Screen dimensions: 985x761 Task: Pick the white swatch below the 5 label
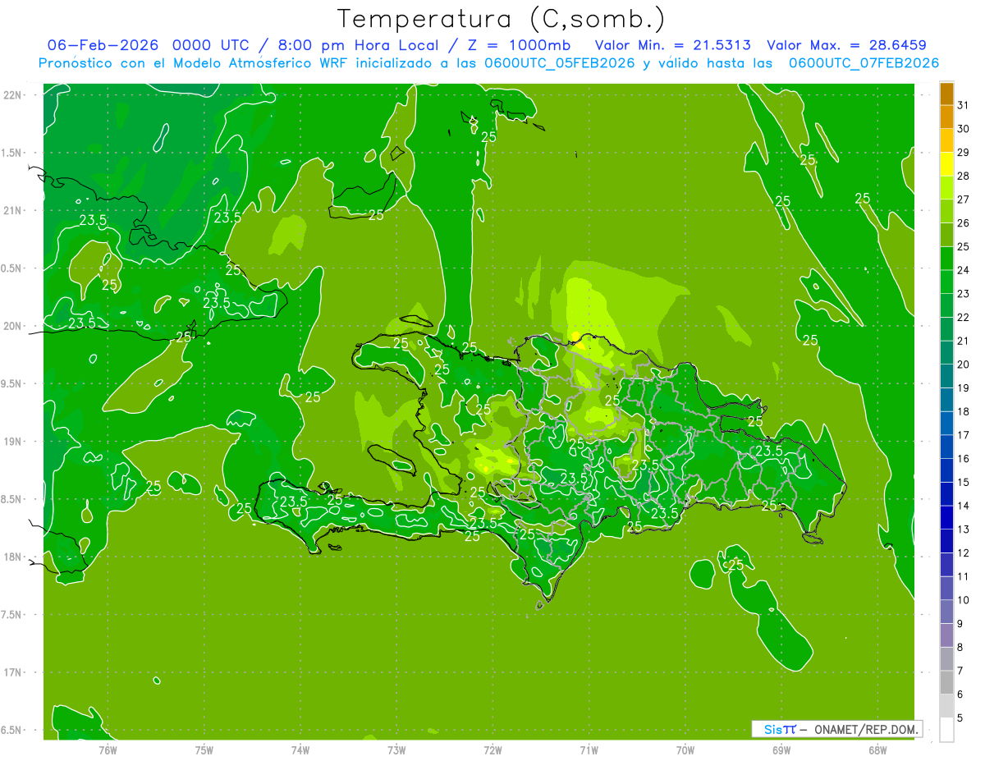coord(946,730)
